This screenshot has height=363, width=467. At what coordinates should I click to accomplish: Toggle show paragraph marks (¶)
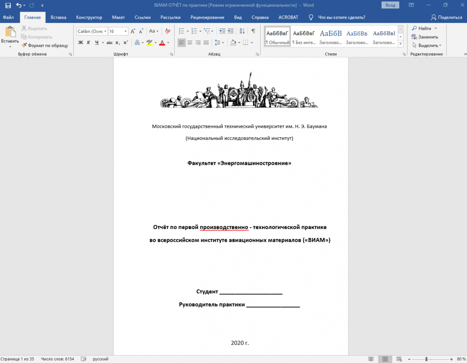coord(254,31)
